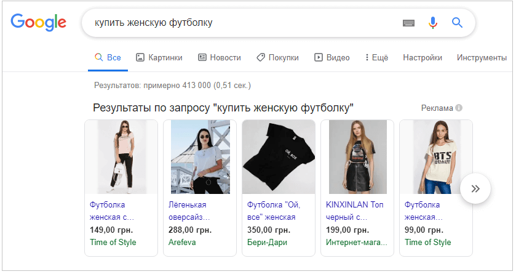
Task: Open Инструменты options
Action: [482, 58]
